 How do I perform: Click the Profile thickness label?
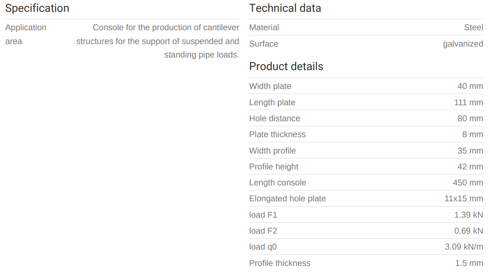(x=280, y=263)
